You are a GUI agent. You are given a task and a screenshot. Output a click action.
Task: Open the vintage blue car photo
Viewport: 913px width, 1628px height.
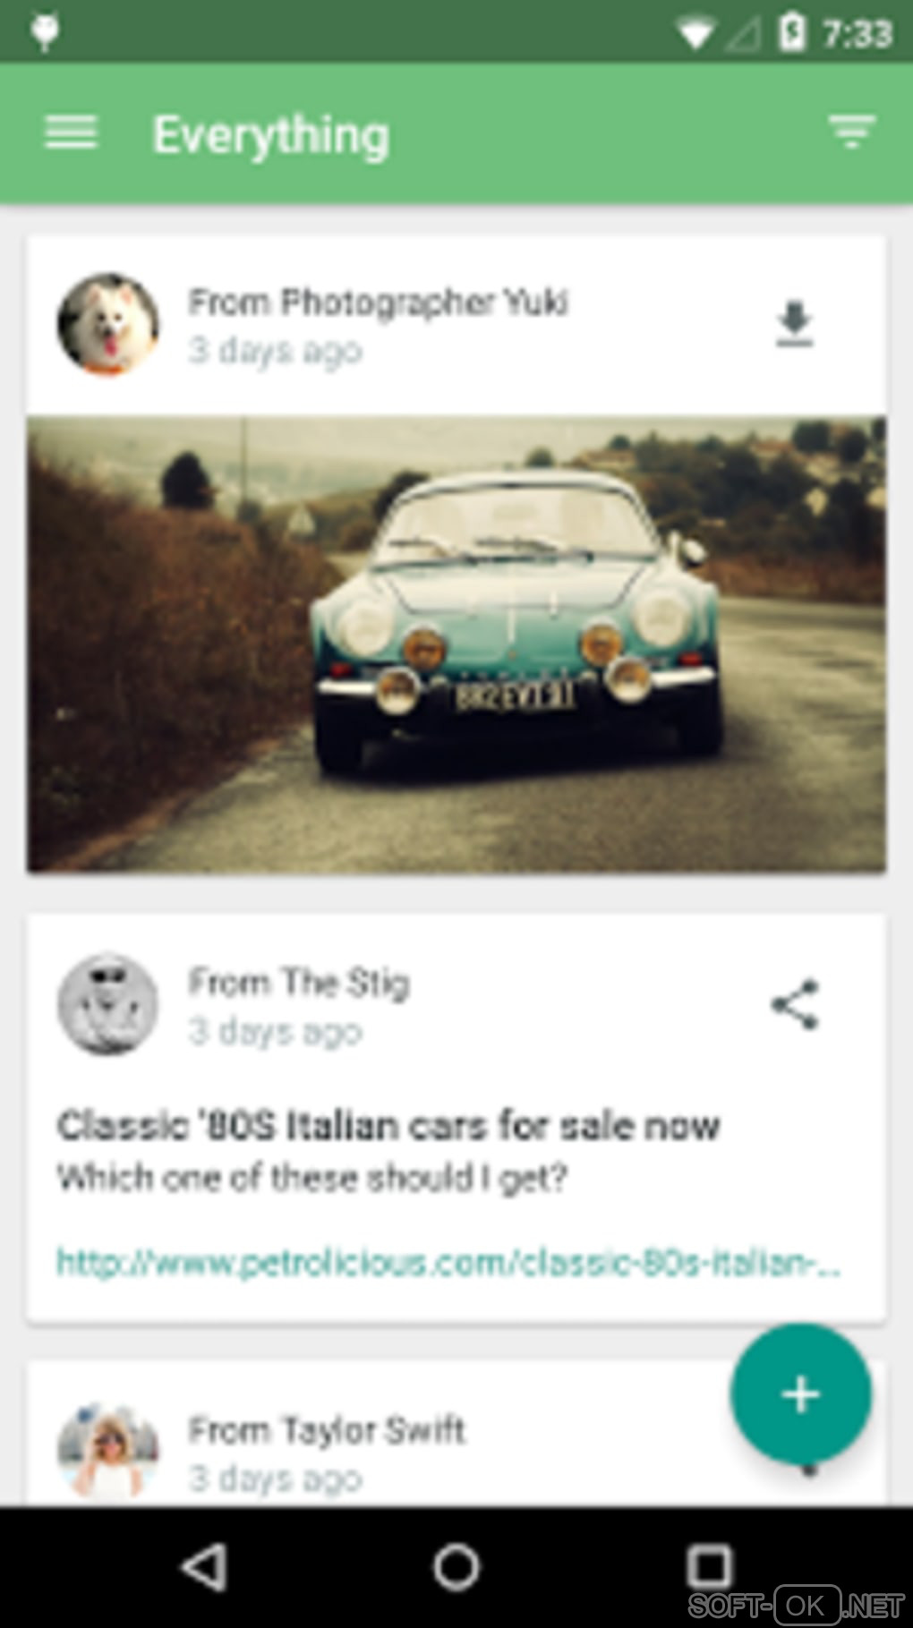click(x=456, y=644)
